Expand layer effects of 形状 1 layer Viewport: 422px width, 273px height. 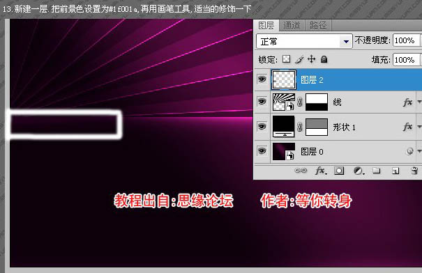click(x=419, y=126)
